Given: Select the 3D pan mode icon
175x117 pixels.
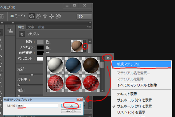Looking at the screenshot, I should (x=45, y=16).
